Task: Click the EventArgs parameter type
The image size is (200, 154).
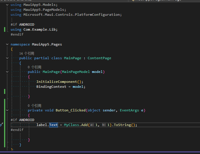Action: 129,110
